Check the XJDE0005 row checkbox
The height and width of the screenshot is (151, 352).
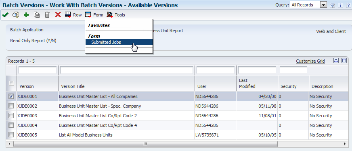pos(11,135)
